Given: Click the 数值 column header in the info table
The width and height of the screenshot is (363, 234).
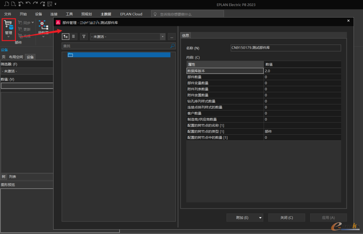Looking at the screenshot, I should coord(302,64).
